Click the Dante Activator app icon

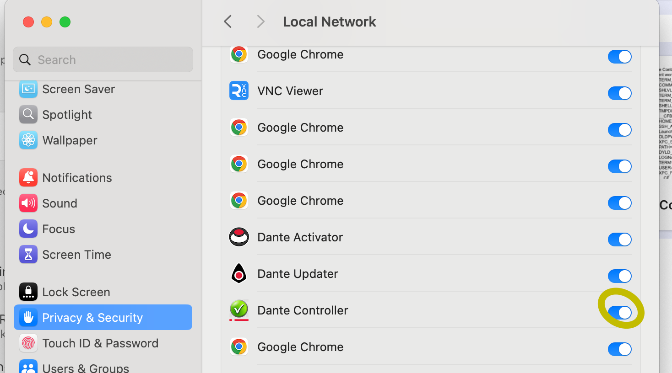(x=239, y=237)
